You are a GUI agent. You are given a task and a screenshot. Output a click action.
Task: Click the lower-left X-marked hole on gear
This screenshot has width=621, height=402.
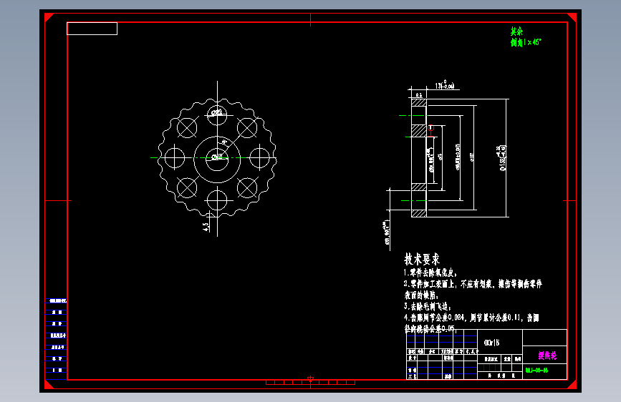coord(187,187)
